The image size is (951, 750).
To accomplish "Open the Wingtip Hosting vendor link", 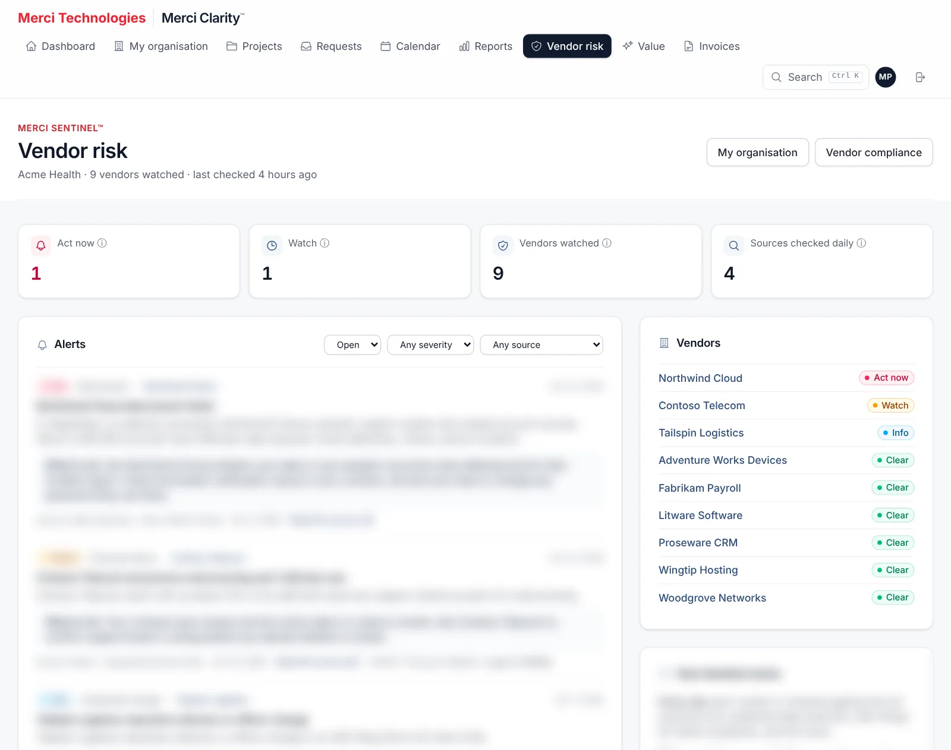I will [698, 570].
